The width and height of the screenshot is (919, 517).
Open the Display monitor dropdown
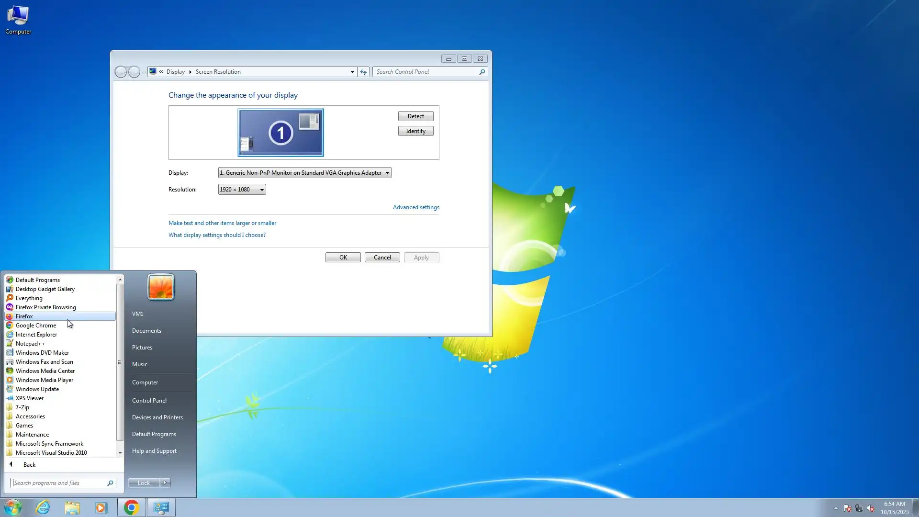(304, 173)
